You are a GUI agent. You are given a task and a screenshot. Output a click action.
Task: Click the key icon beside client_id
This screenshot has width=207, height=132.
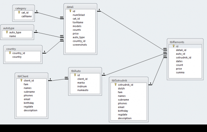(21, 80)
